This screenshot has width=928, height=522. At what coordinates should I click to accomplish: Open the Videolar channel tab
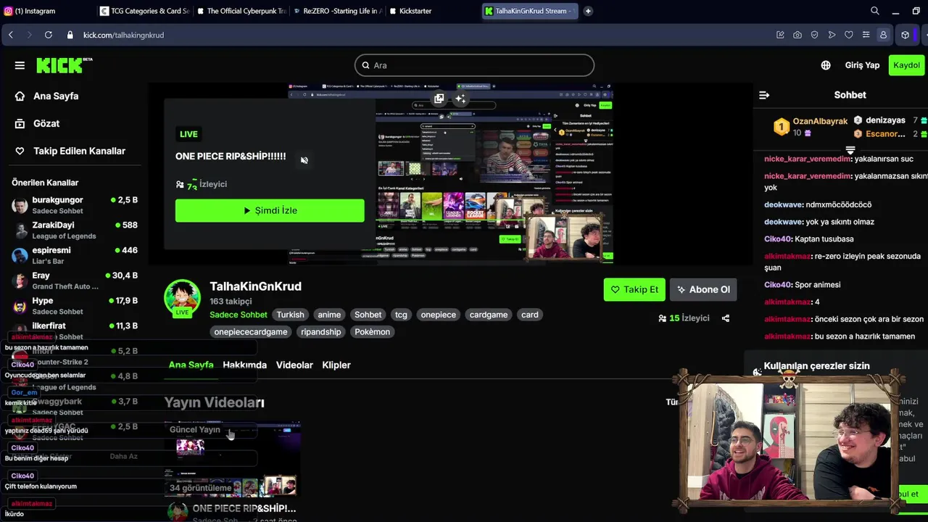pos(294,365)
